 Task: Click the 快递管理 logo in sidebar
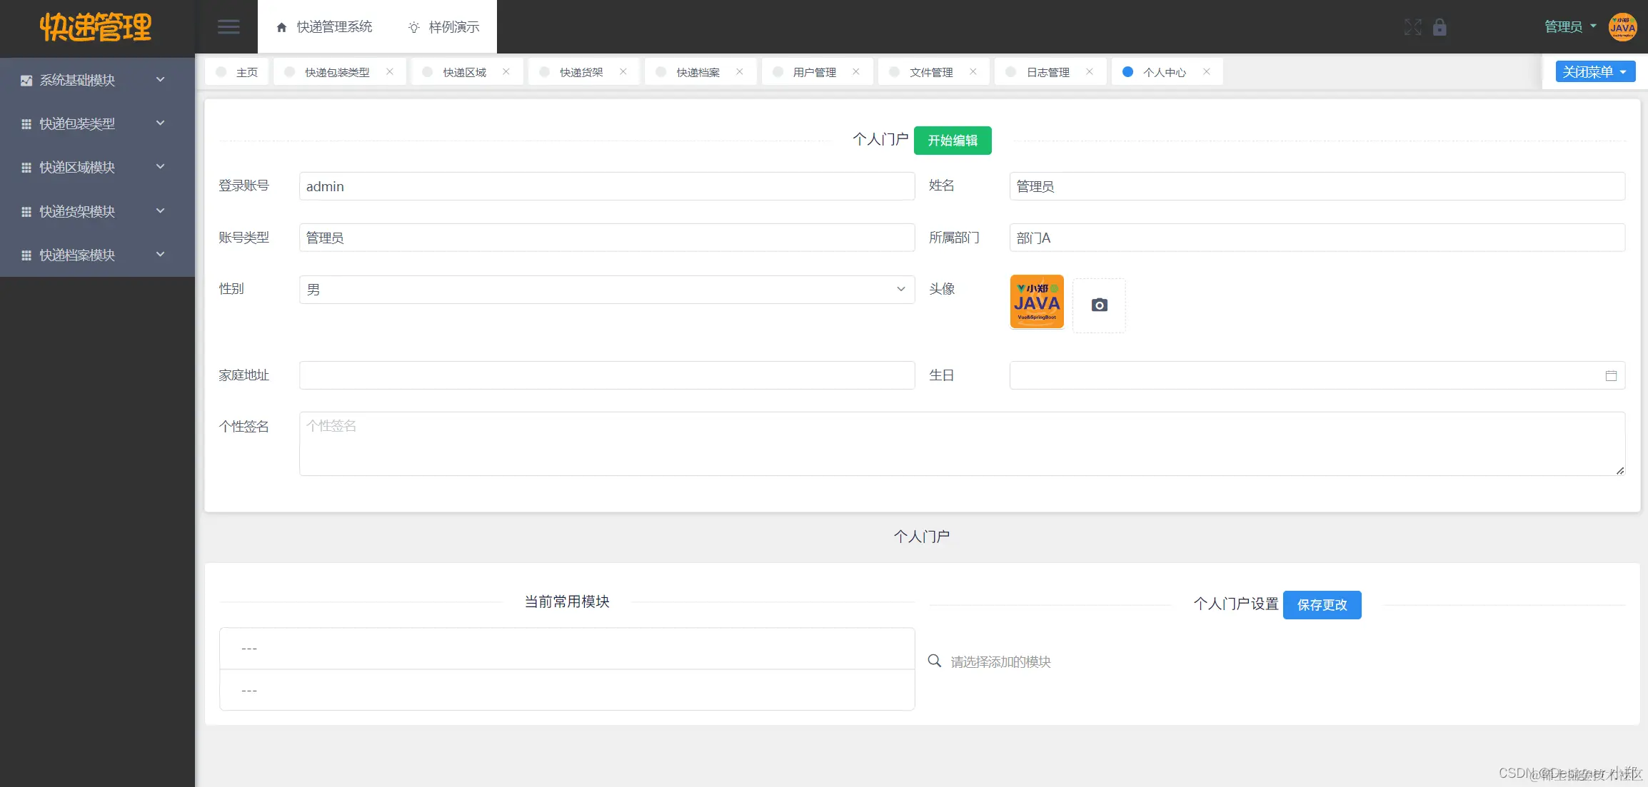(96, 27)
